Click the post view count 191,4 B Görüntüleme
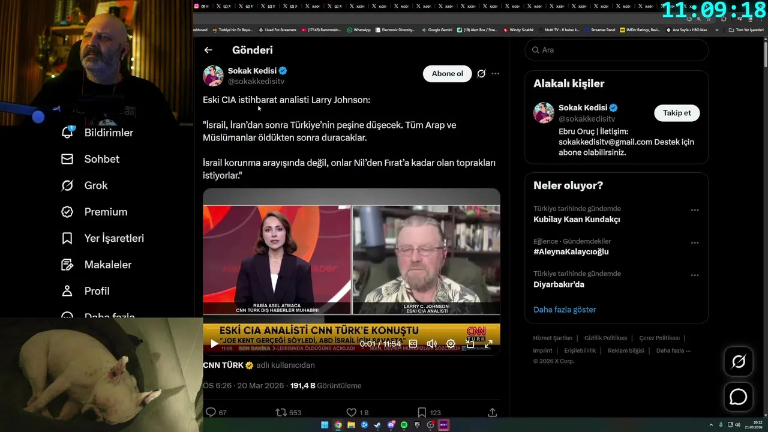The image size is (768, 432). click(x=326, y=386)
